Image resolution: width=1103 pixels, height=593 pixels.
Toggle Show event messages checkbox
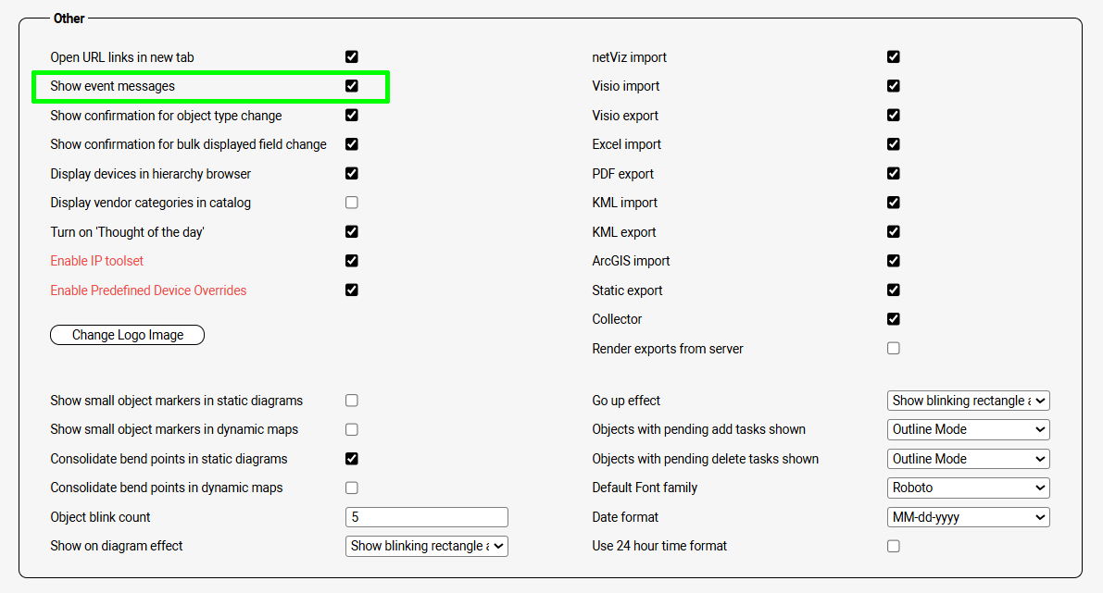(352, 86)
